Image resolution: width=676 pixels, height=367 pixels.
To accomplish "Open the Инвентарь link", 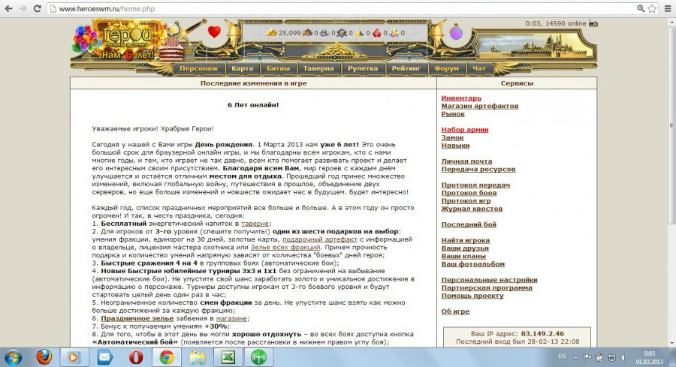I will point(461,98).
